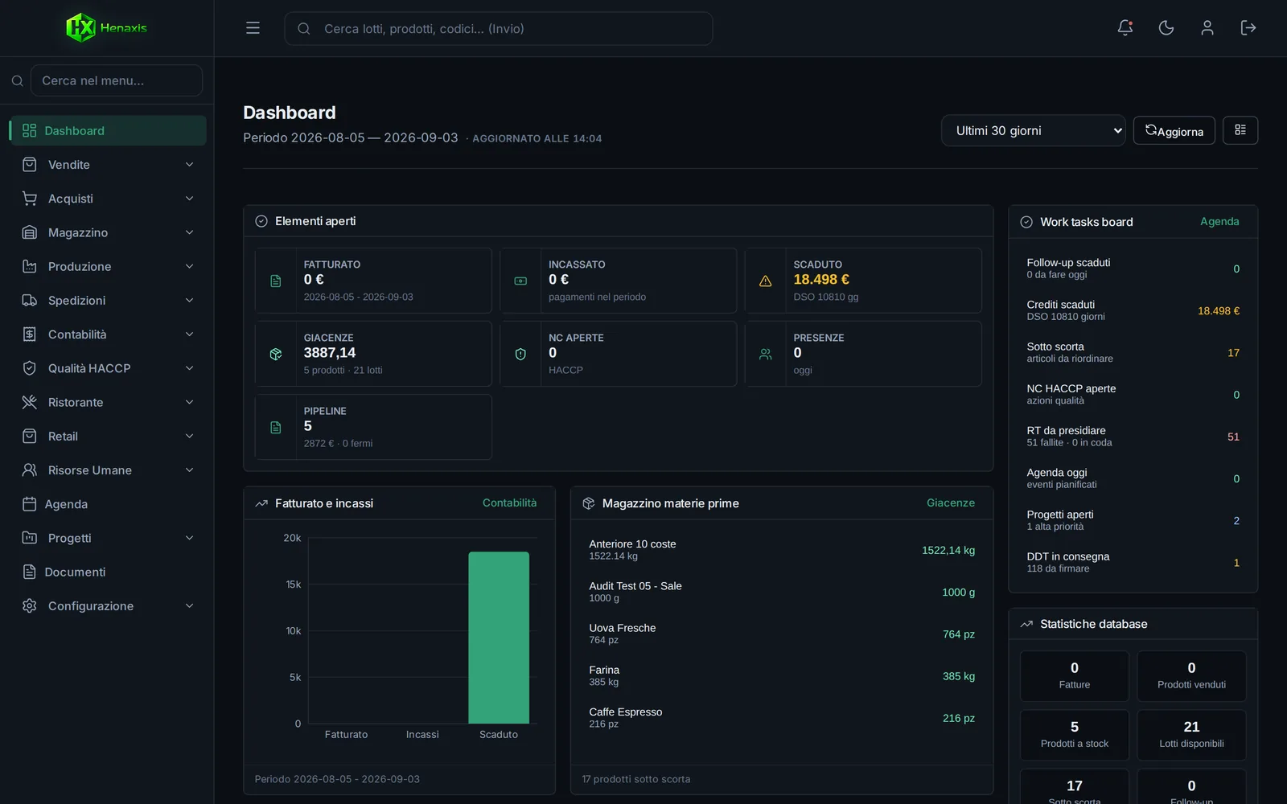1287x804 pixels.
Task: Click the Produzione factory icon
Action: [x=30, y=266]
